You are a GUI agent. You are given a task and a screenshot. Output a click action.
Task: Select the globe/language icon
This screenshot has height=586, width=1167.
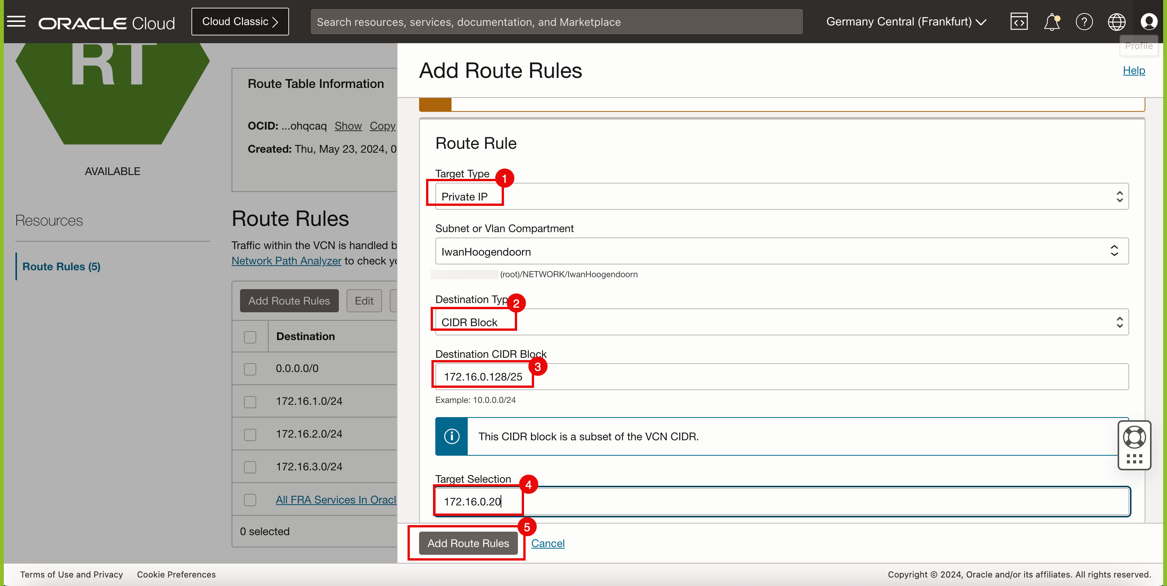[x=1117, y=21]
